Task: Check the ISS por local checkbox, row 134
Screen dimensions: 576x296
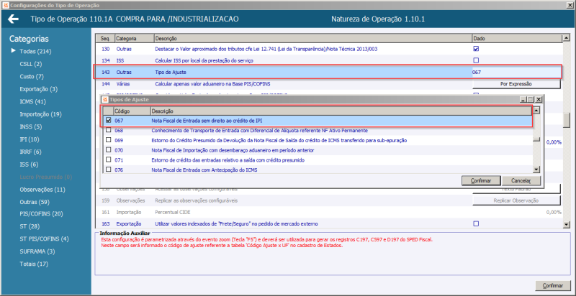Action: point(476,60)
